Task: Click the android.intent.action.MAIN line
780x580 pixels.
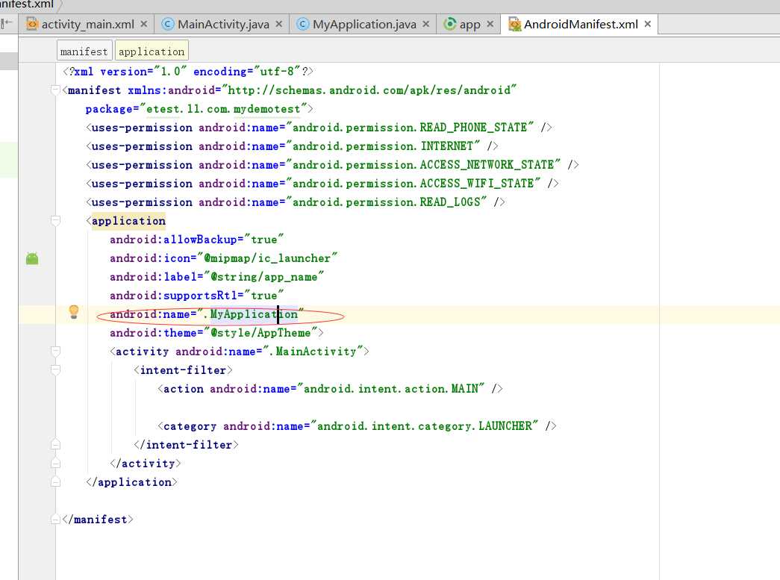Action: [x=331, y=388]
